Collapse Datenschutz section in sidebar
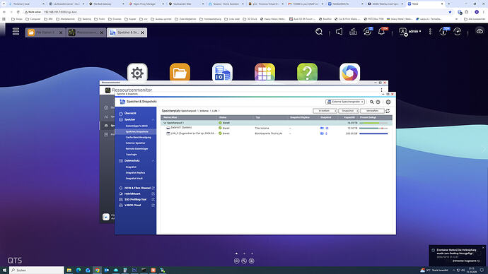488x274 pixels. 153,161
